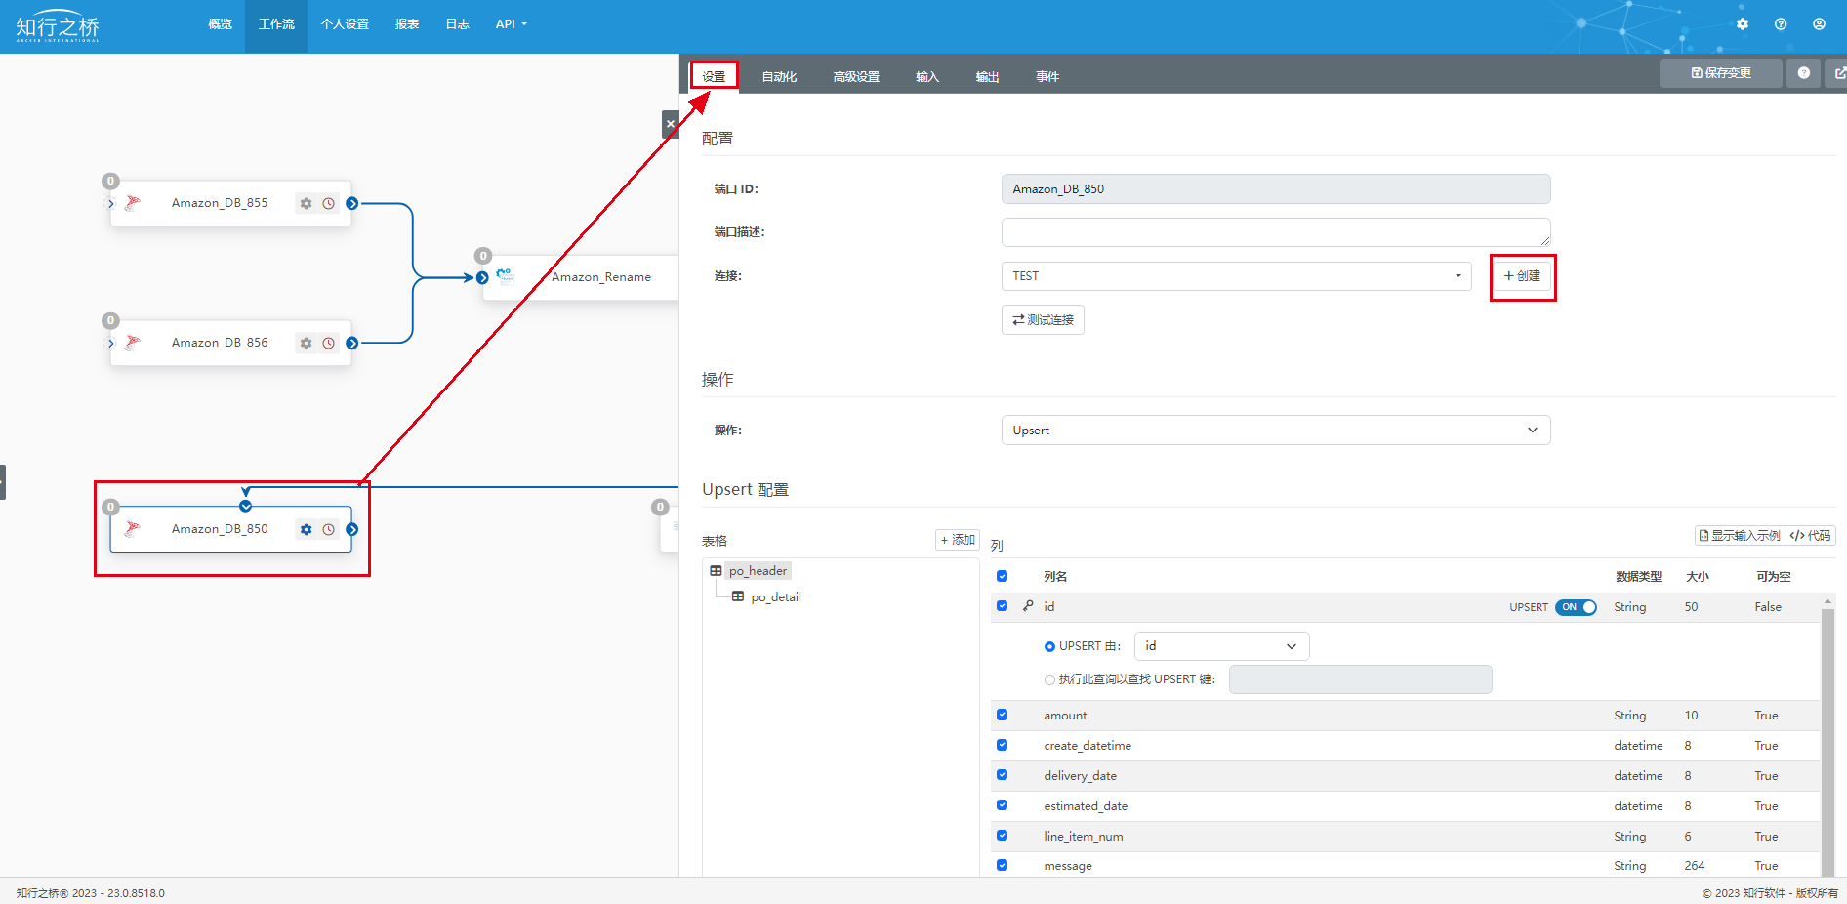The image size is (1847, 904).
Task: Close the configuration panel with X
Action: tap(670, 124)
